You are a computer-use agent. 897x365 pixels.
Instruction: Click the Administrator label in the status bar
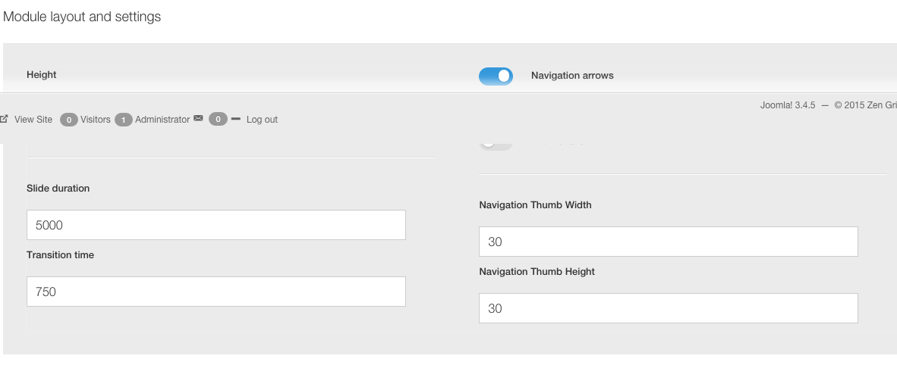click(162, 120)
